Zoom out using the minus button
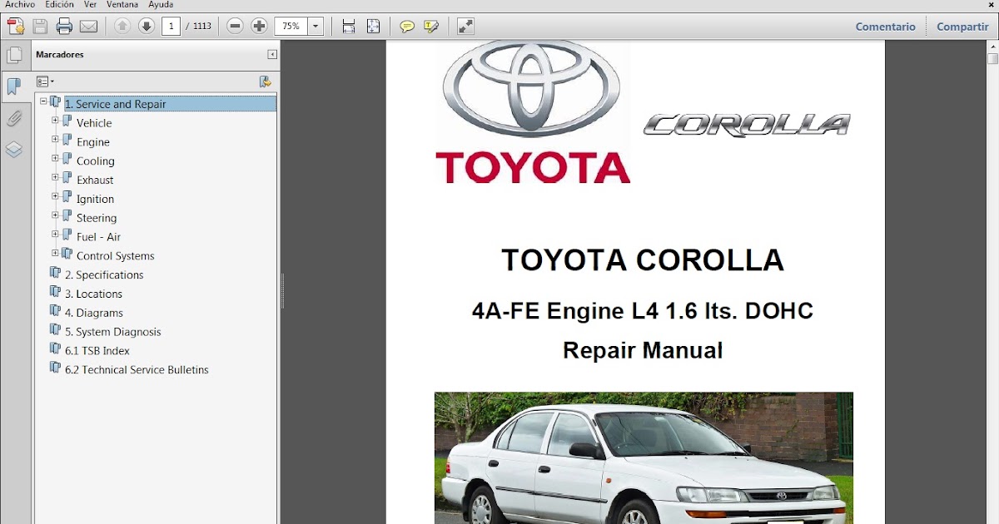999x524 pixels. (x=236, y=27)
